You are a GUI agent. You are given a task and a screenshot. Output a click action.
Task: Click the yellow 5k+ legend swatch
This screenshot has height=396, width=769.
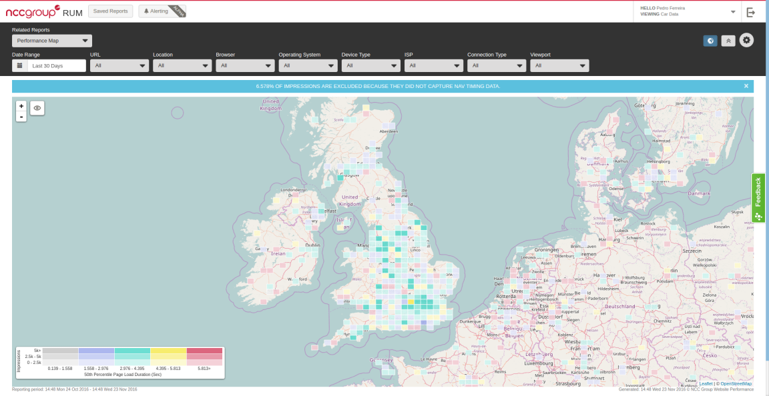(168, 351)
